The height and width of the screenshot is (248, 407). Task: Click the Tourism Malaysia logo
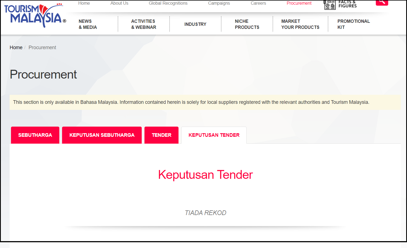pyautogui.click(x=35, y=15)
